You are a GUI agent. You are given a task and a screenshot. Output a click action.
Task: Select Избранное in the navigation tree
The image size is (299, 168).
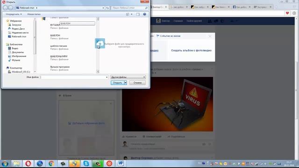pos(15,21)
